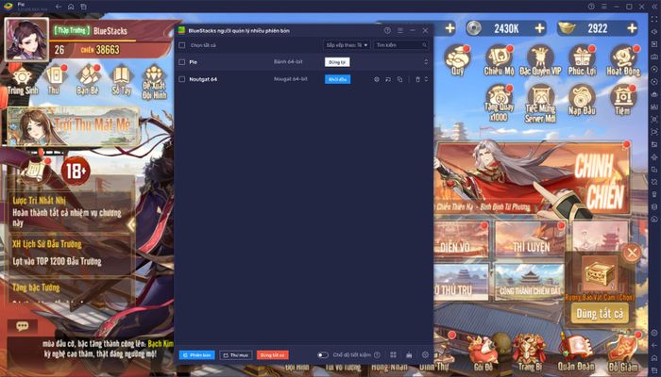Image resolution: width=661 pixels, height=377 pixels.
Task: Open the Sổ Tay handbook icon
Action: click(121, 80)
